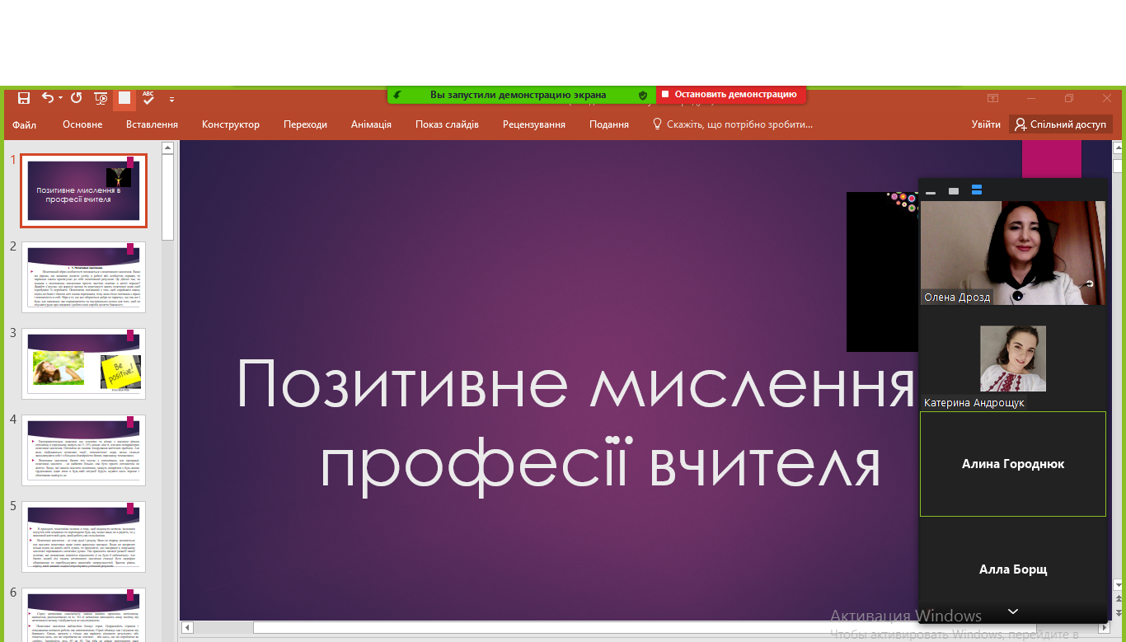Screen dimensions: 1126x642
Task: Click the lightbulb Tell me search box
Action: [x=732, y=124]
